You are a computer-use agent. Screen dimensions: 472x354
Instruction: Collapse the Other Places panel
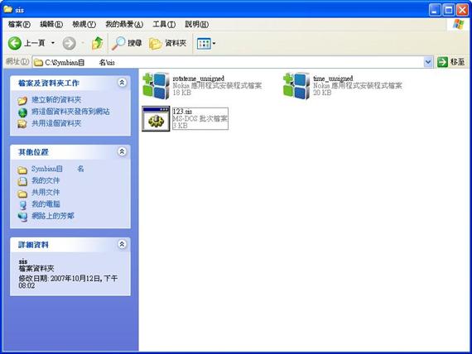coord(122,151)
